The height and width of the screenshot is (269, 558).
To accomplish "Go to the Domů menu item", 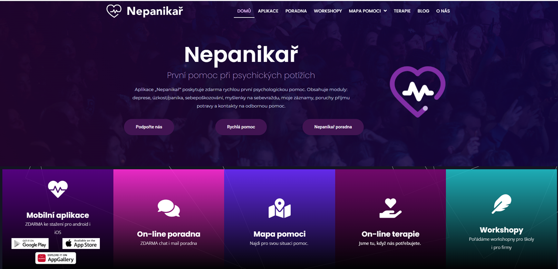I will 244,11.
